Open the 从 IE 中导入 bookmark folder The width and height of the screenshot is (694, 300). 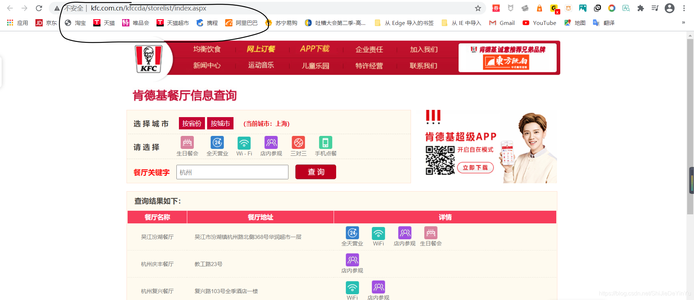[461, 23]
